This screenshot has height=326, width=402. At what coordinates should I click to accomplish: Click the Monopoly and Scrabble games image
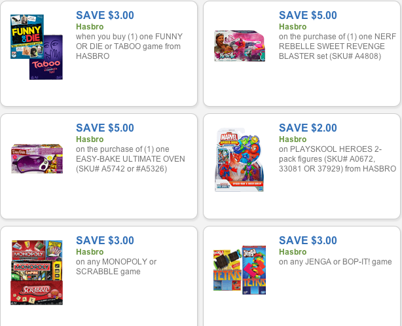[37, 272]
